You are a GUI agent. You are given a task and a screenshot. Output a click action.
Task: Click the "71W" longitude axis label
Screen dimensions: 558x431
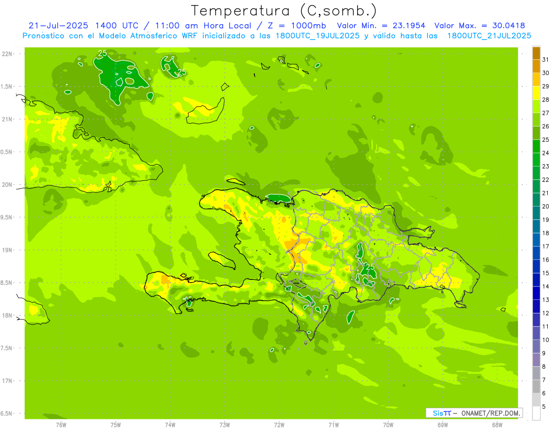pos(333,425)
